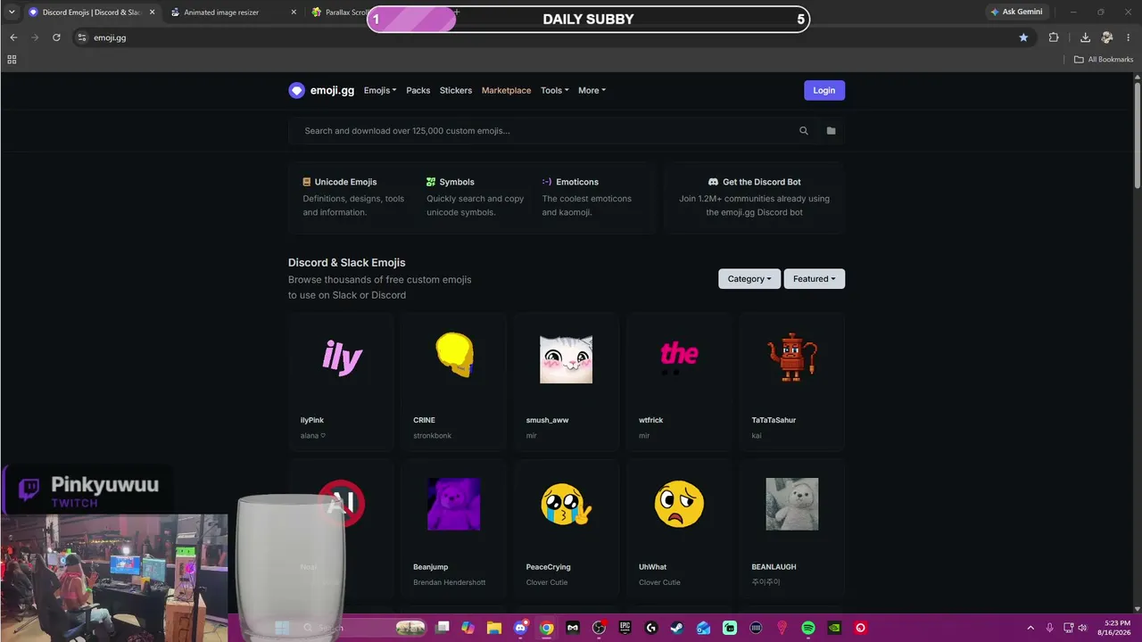Open the smush_aww cat emoji
This screenshot has height=642, width=1142.
point(566,359)
